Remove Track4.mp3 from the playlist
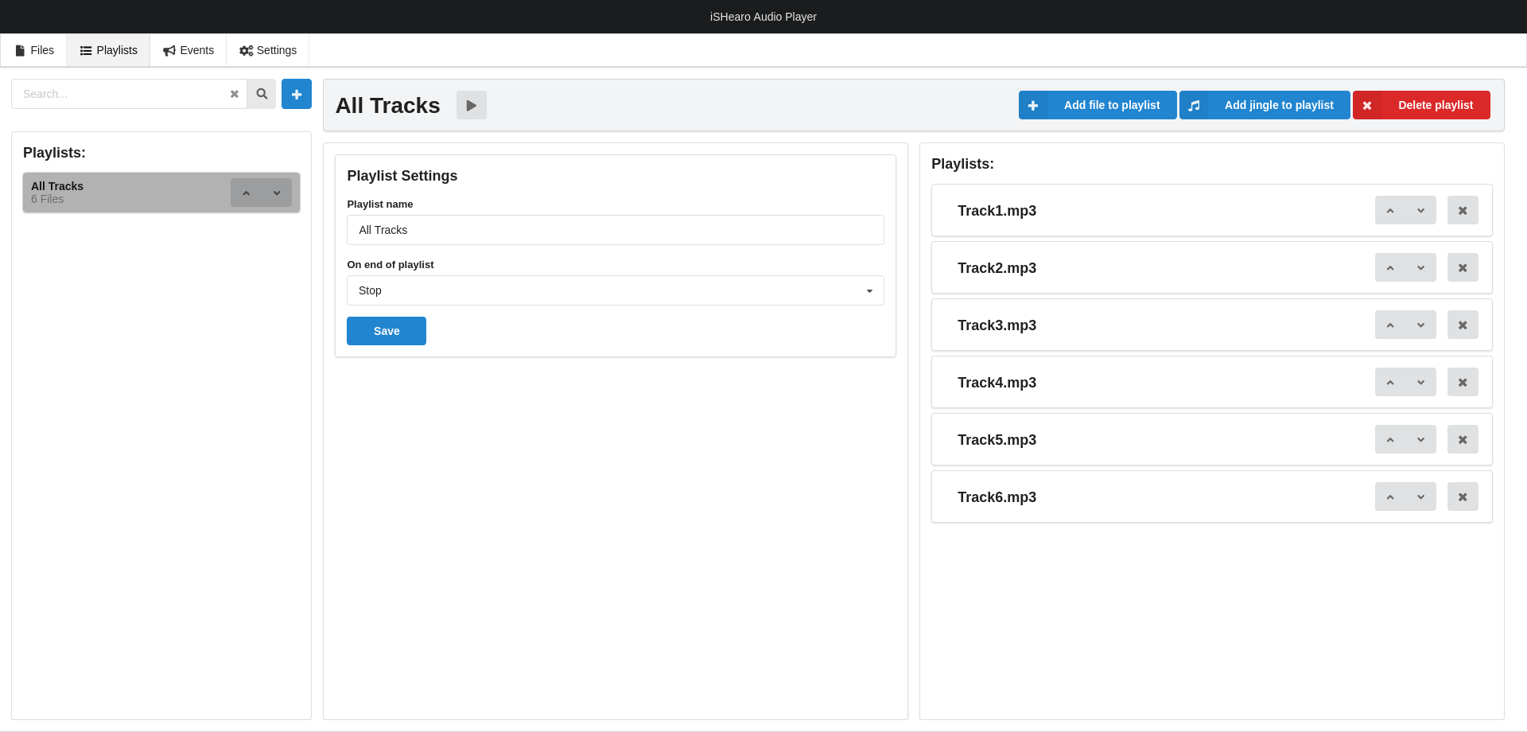The image size is (1527, 732). click(x=1462, y=383)
